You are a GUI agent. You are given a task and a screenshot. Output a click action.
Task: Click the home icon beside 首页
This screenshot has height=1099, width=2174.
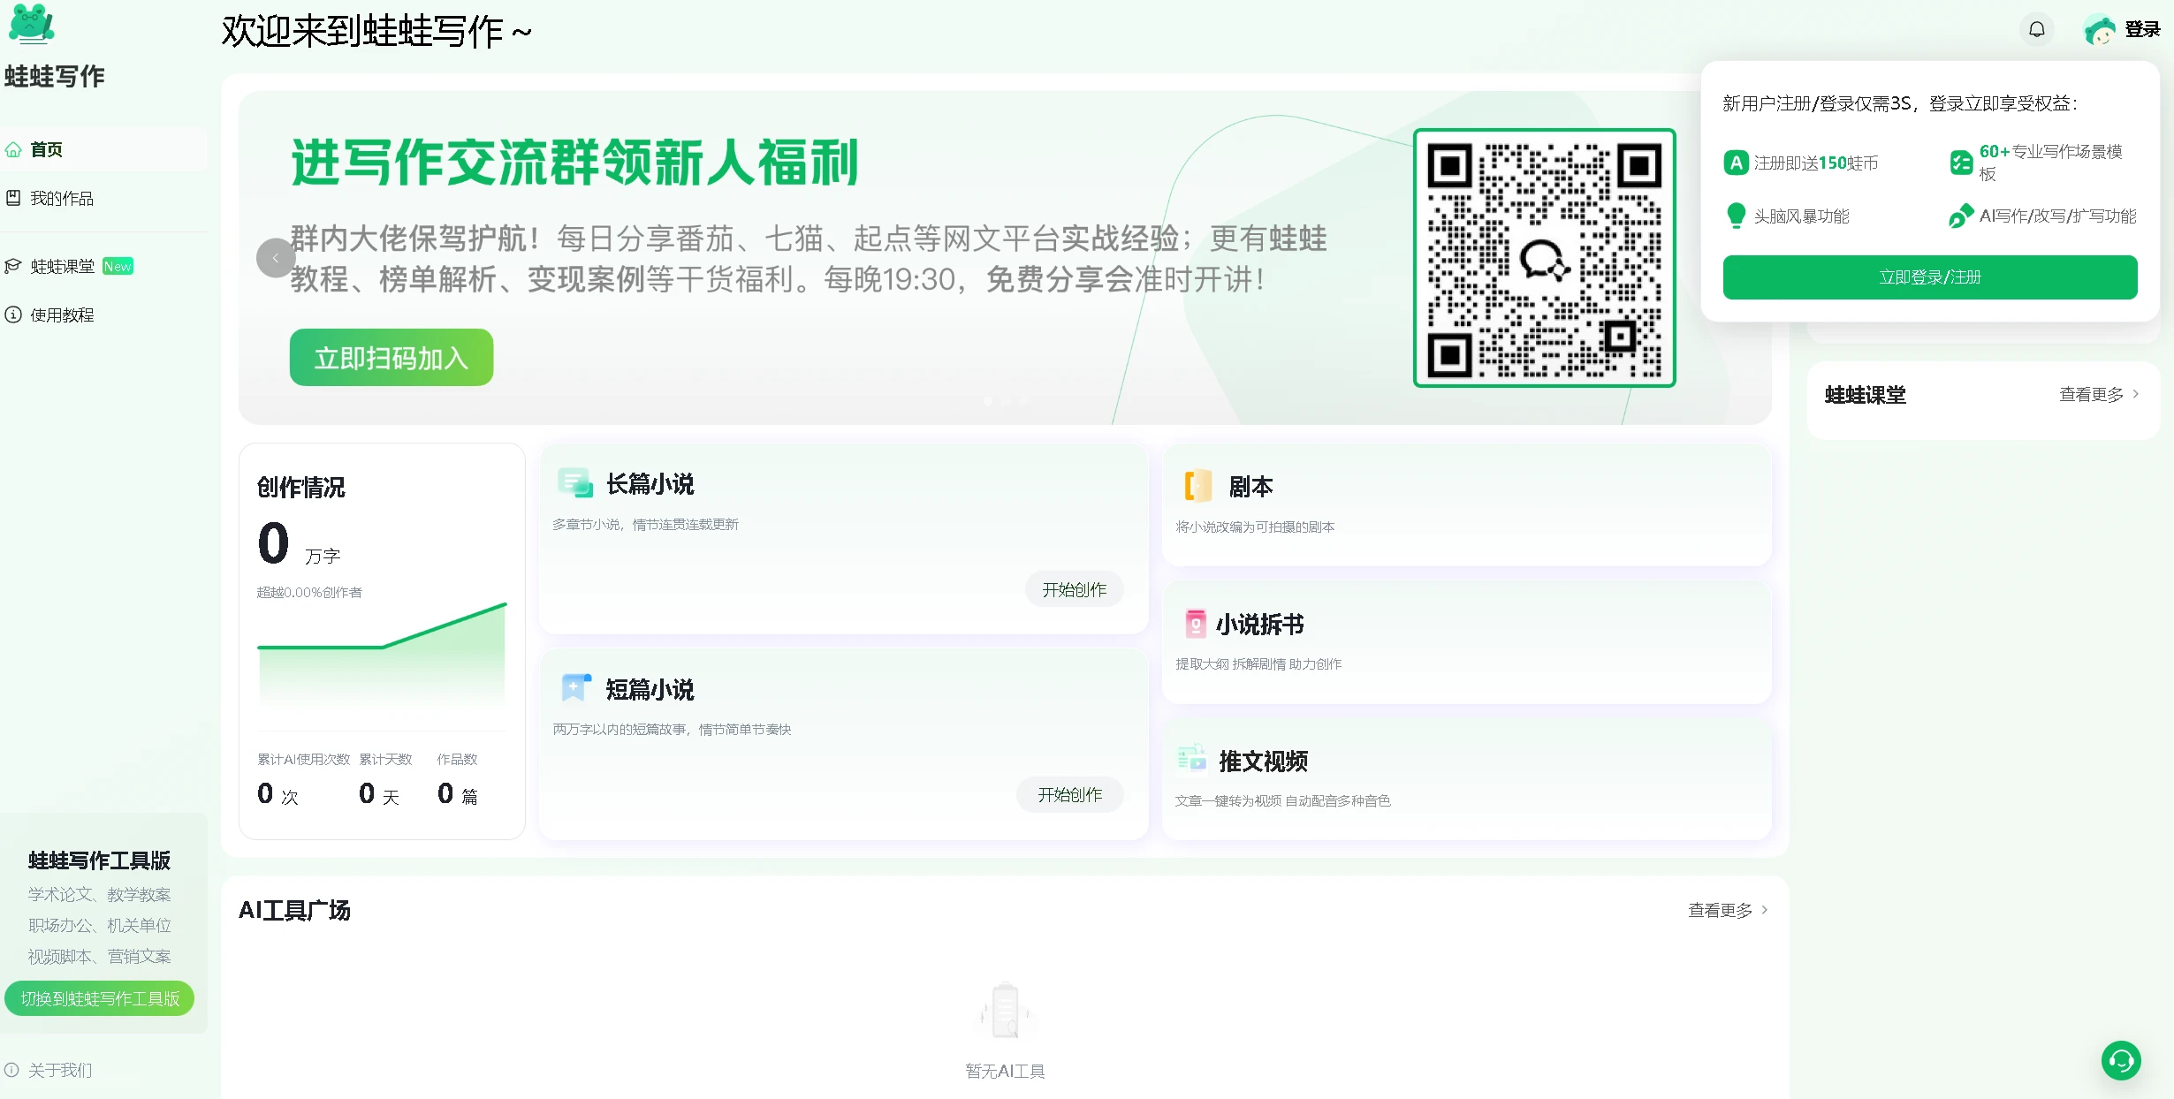click(13, 149)
